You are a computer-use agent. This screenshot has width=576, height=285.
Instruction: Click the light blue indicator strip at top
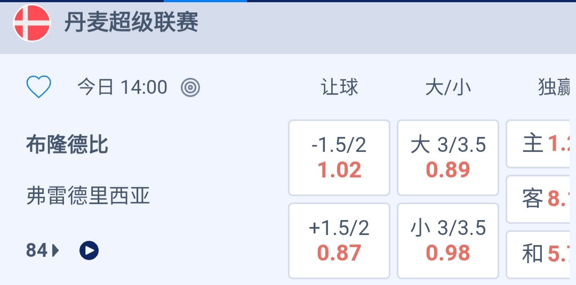pyautogui.click(x=205, y=1)
